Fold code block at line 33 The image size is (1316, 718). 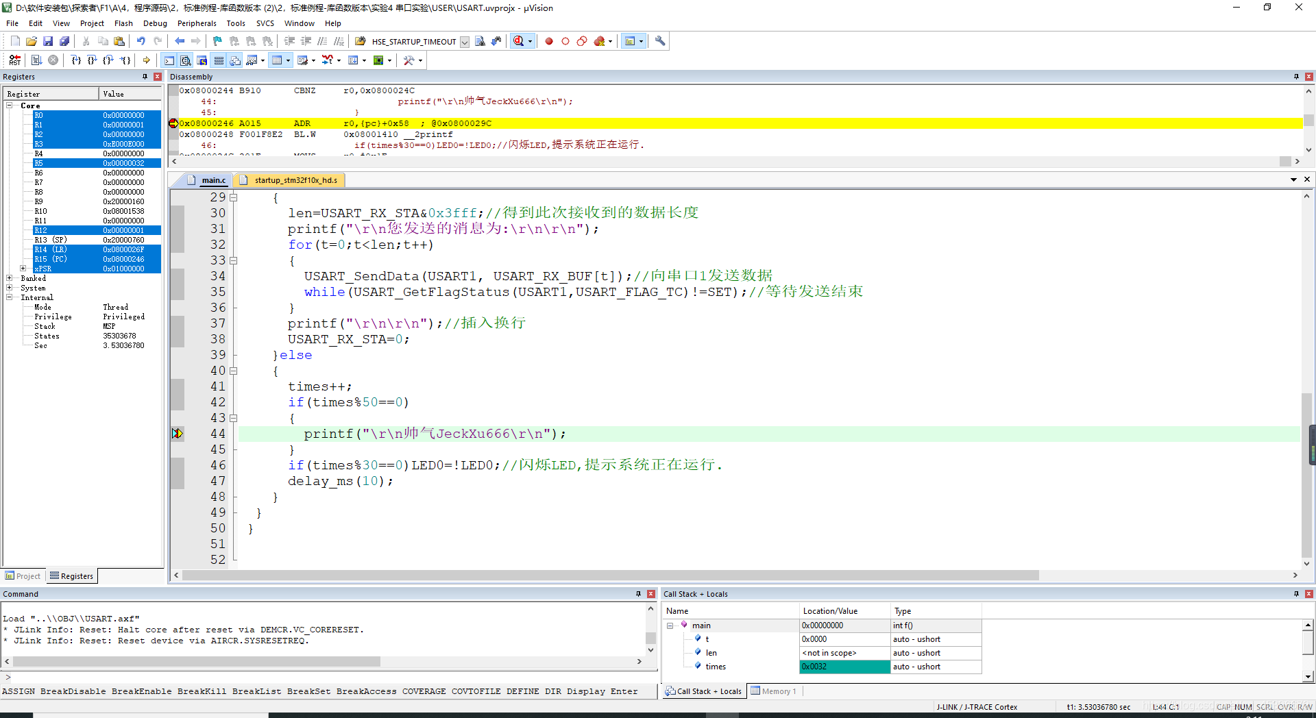233,260
